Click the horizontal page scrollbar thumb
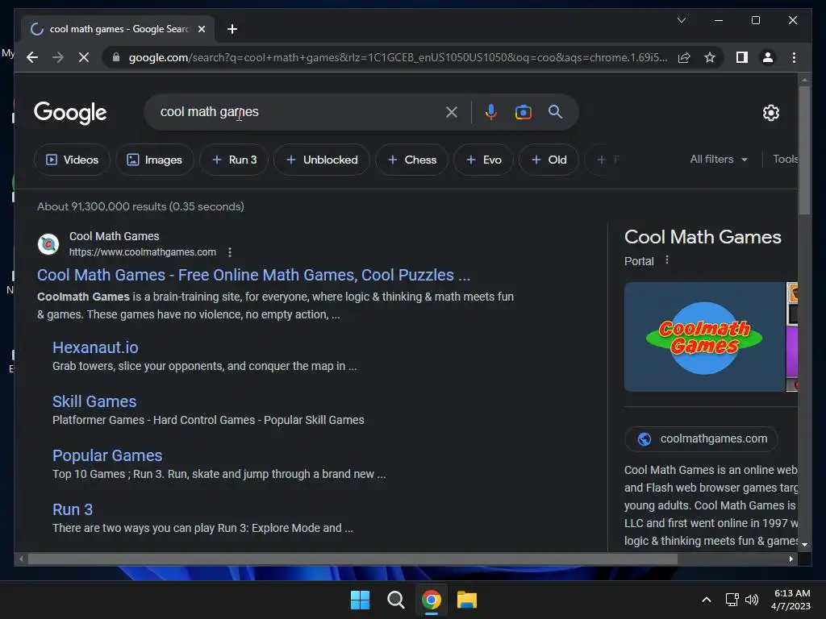 (353, 559)
